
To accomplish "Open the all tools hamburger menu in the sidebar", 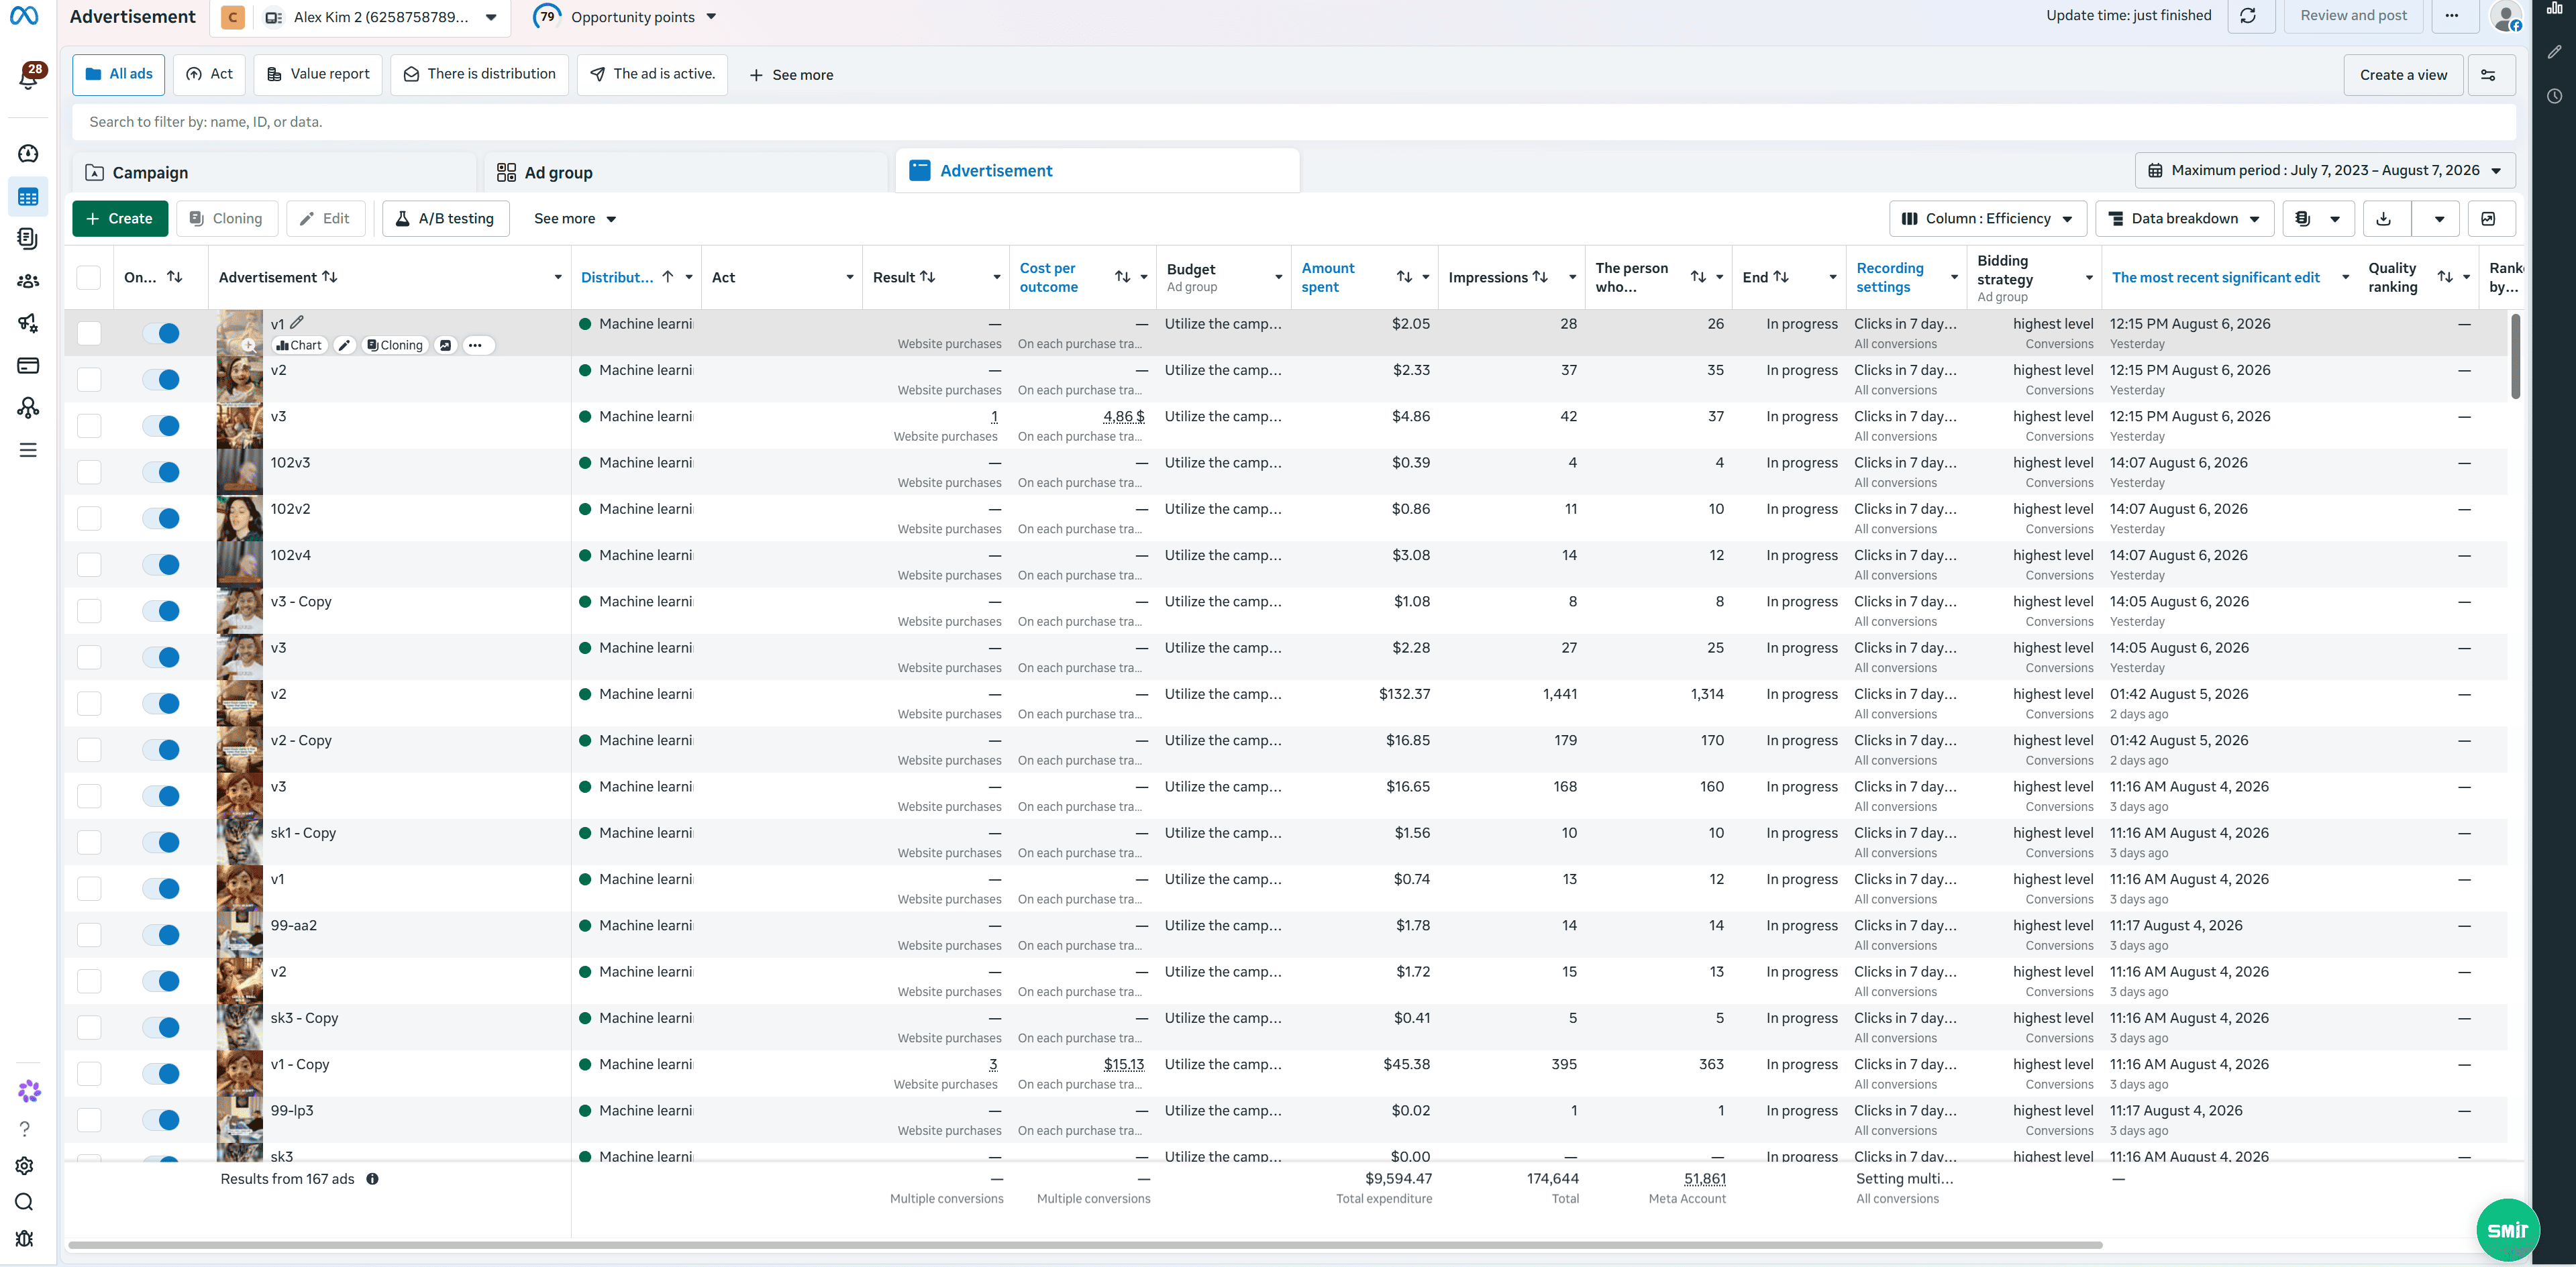I will [28, 449].
